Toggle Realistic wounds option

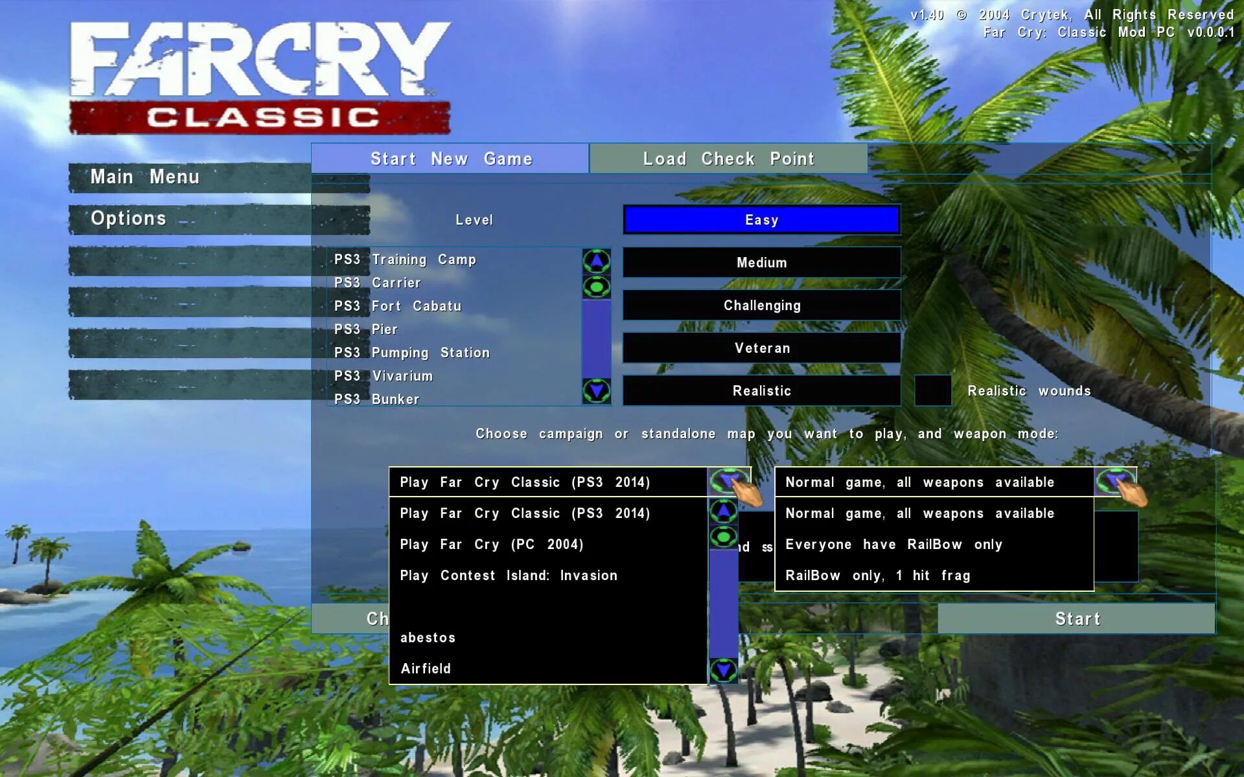tap(932, 390)
